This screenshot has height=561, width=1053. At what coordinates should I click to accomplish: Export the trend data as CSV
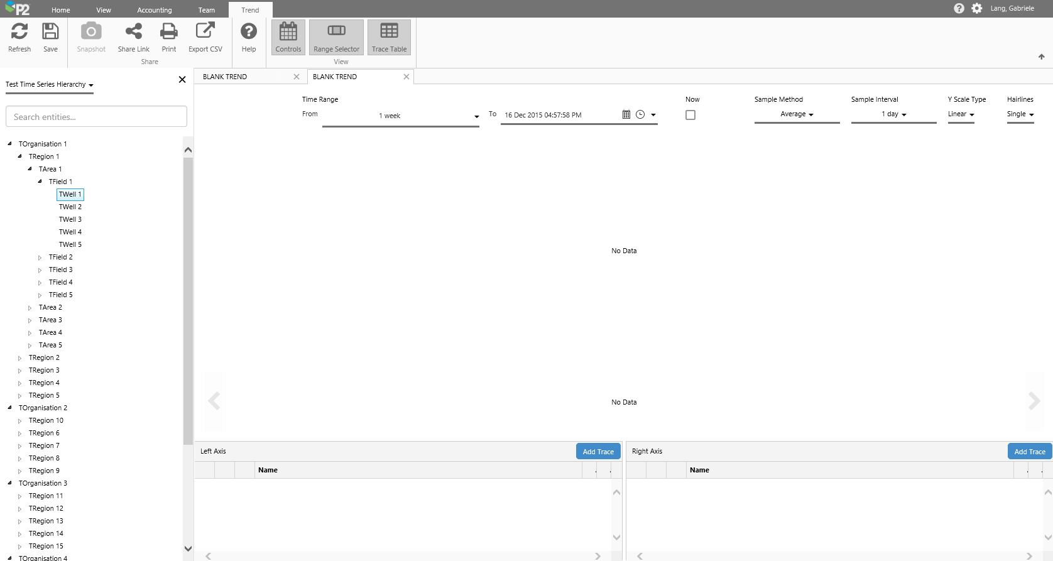tap(205, 37)
